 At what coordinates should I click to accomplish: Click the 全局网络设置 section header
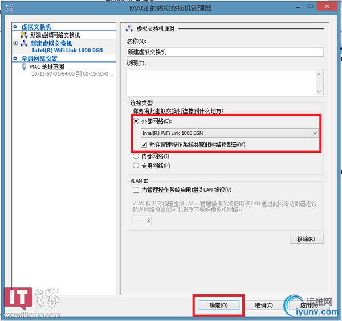point(39,59)
